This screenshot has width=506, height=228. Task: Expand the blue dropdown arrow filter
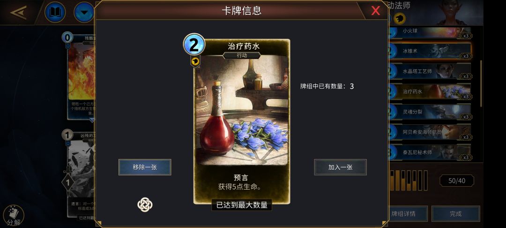click(84, 12)
